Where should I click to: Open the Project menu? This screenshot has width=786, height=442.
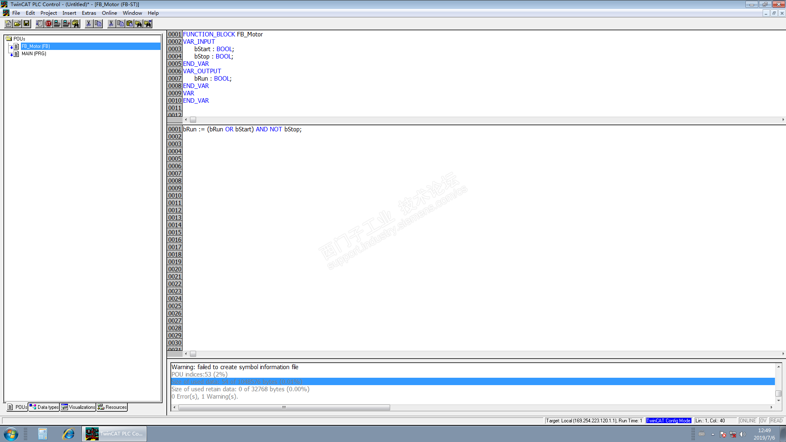tap(48, 13)
